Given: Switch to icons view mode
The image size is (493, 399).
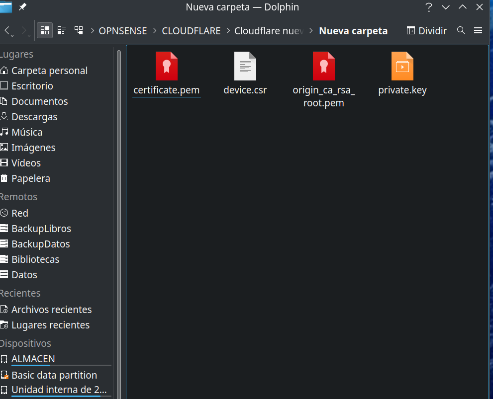Looking at the screenshot, I should pos(45,30).
